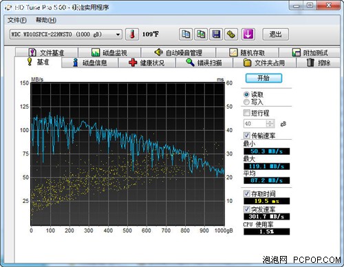The image size is (344, 267).
Task: Click the thermometer temperature icon
Action: [132, 34]
